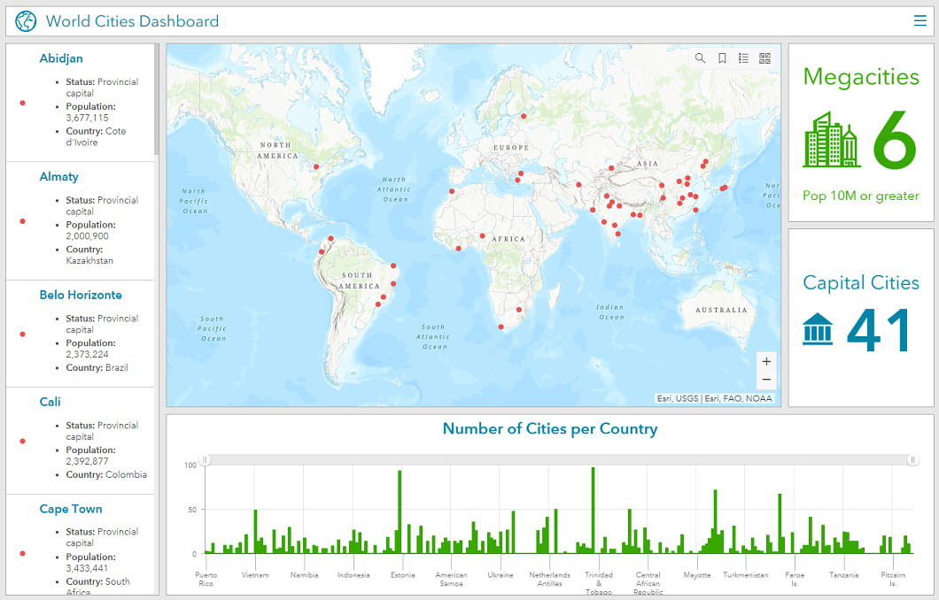Grab the left chart range slider handle
This screenshot has width=939, height=600.
pos(205,460)
